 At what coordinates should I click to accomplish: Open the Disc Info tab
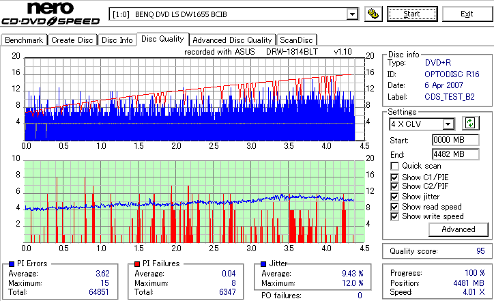(x=117, y=40)
